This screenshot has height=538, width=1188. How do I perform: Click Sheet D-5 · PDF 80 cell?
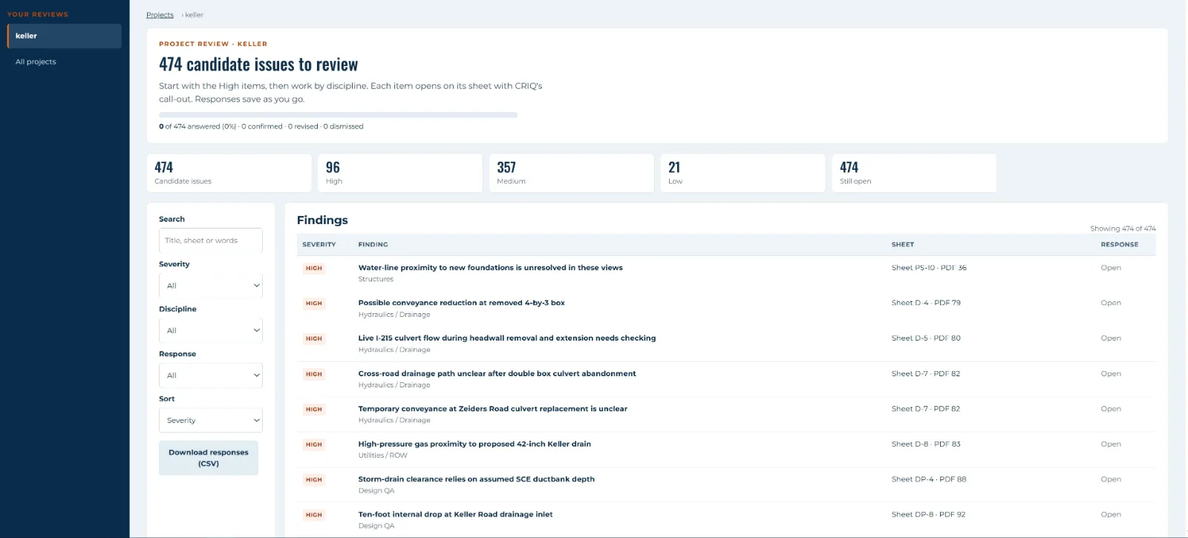(926, 338)
